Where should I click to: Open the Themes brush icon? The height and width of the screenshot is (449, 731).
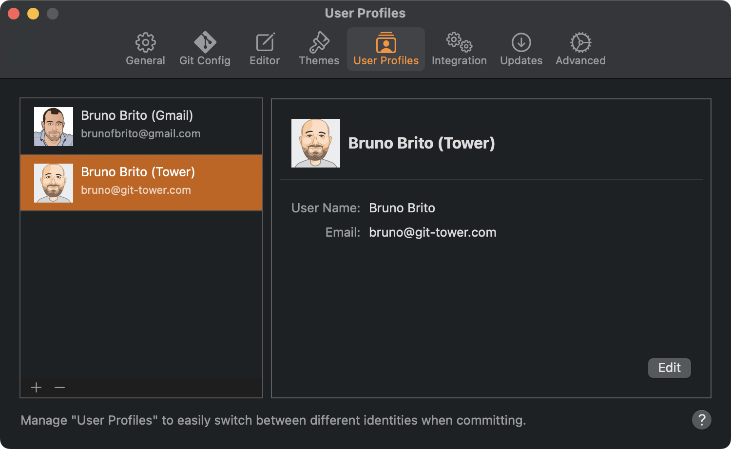pos(319,43)
